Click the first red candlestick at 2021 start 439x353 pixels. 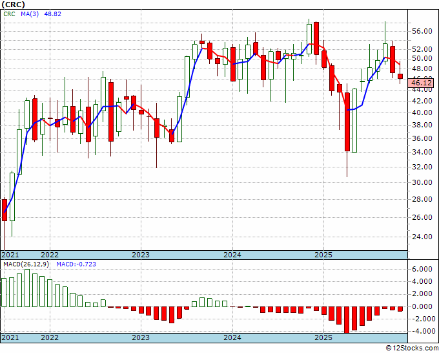[x=5, y=210]
